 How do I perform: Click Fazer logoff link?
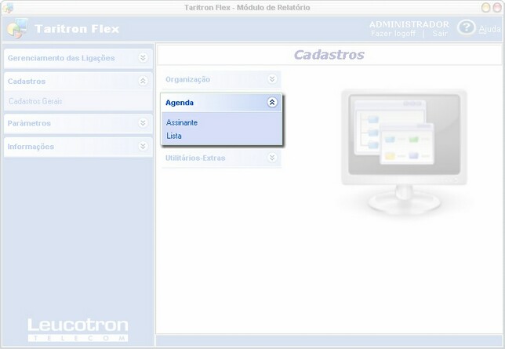[393, 33]
